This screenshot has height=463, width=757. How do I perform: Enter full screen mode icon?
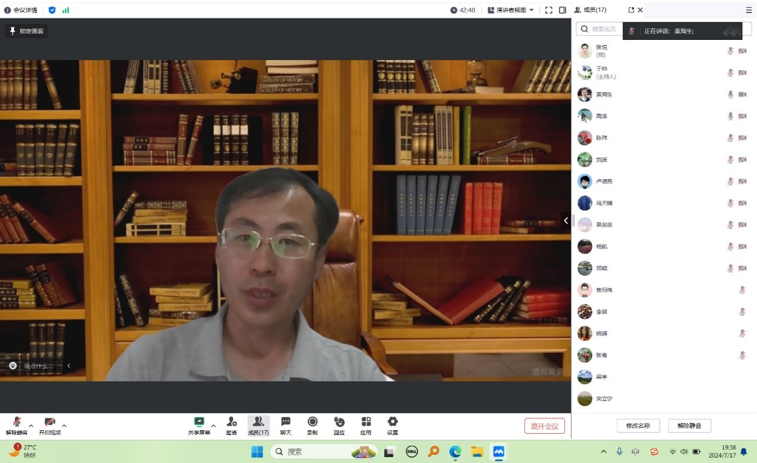coord(548,10)
